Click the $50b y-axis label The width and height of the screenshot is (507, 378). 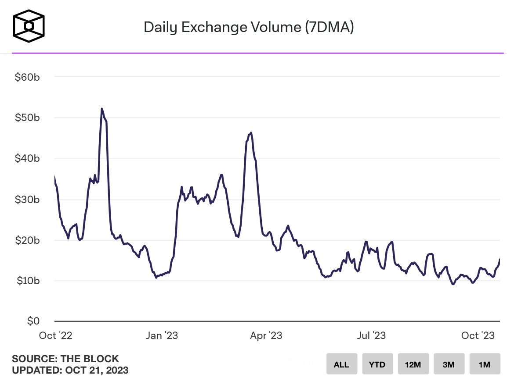pyautogui.click(x=28, y=118)
